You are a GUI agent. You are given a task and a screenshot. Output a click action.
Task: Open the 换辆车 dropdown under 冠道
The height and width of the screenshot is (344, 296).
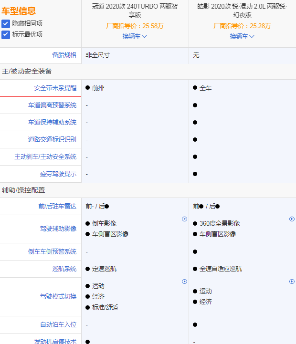click(135, 36)
